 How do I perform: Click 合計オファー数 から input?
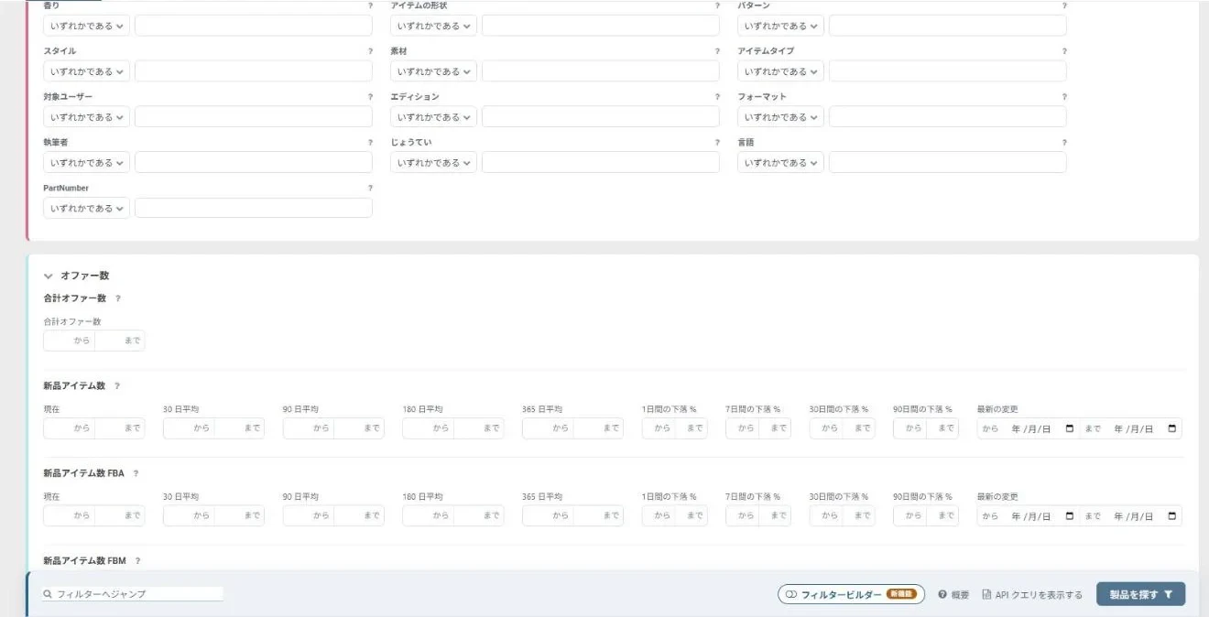coord(69,341)
